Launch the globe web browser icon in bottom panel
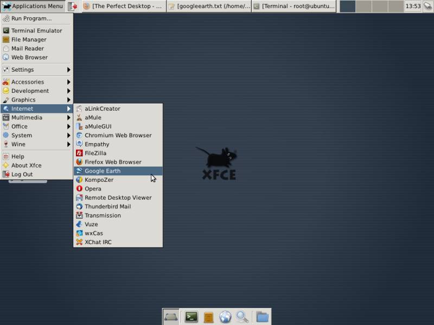The height and width of the screenshot is (325, 434). [225, 317]
